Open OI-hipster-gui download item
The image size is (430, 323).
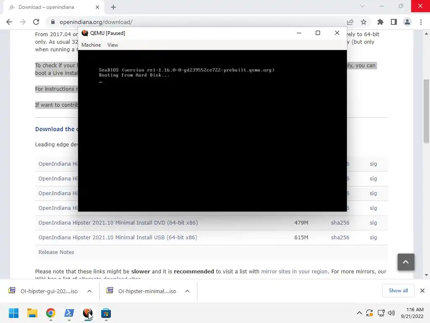pos(44,291)
